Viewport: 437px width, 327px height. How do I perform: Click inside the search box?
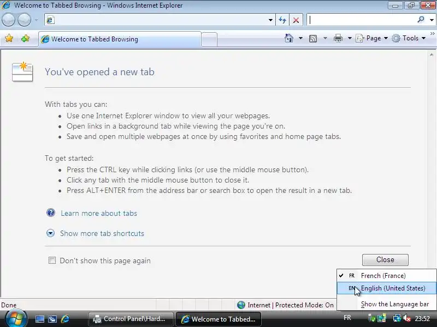(362, 20)
